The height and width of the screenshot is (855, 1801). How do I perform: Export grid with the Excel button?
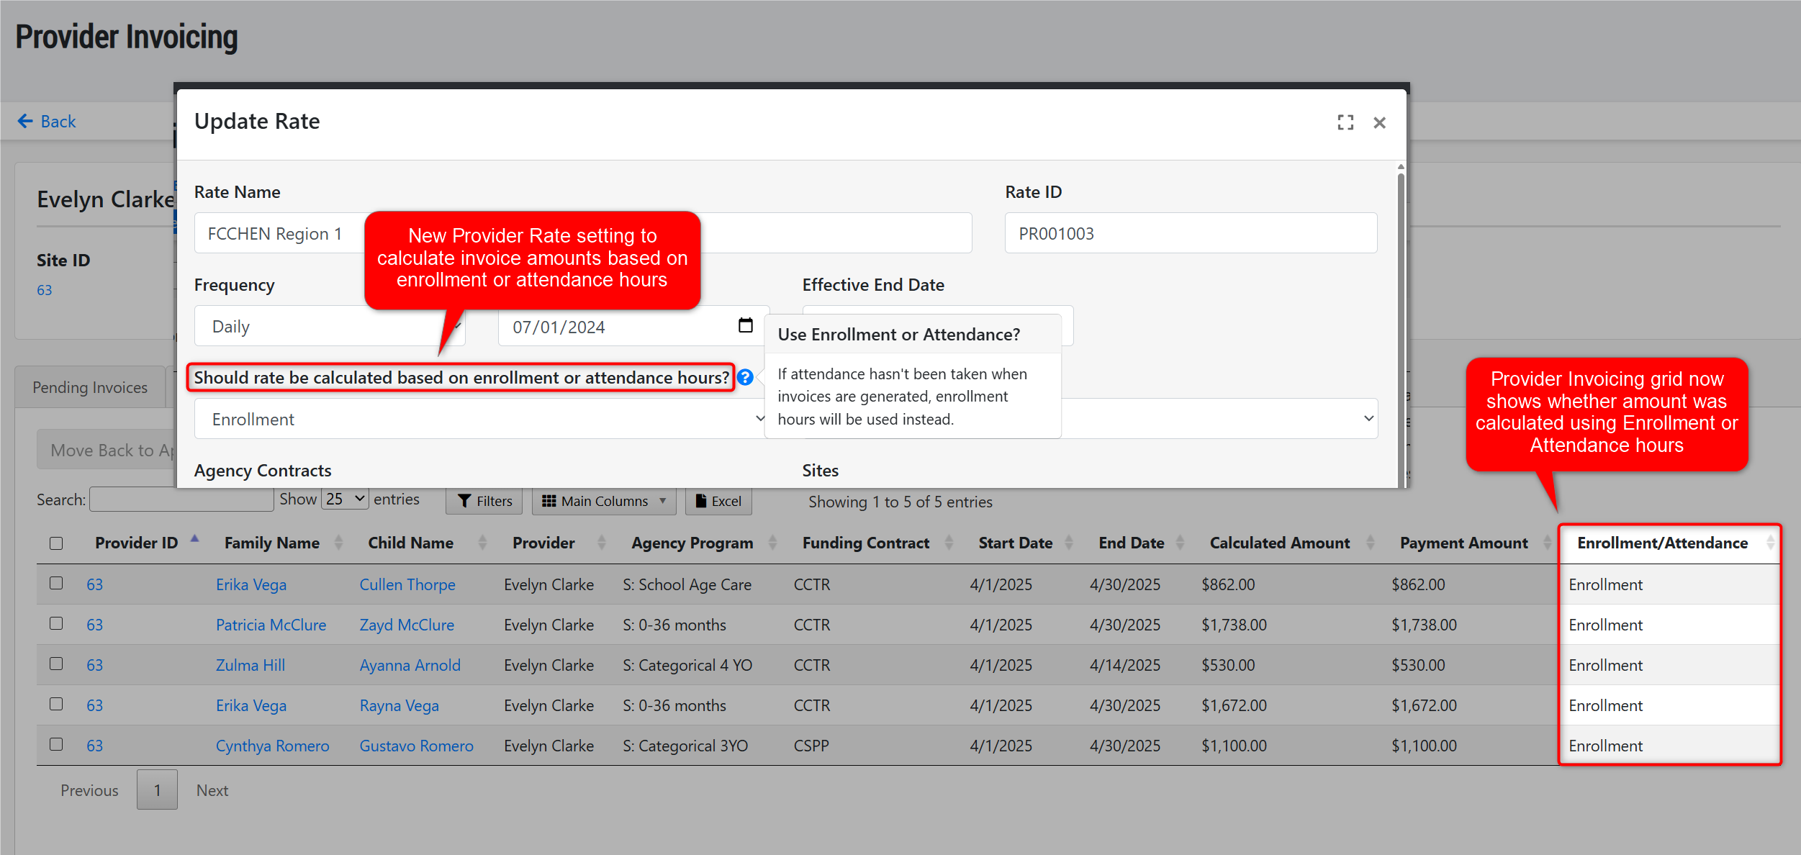tap(718, 501)
